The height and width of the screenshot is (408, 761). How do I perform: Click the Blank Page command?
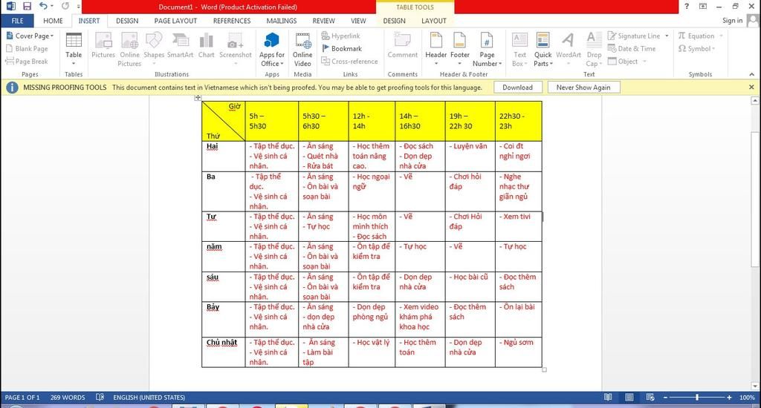tap(27, 48)
